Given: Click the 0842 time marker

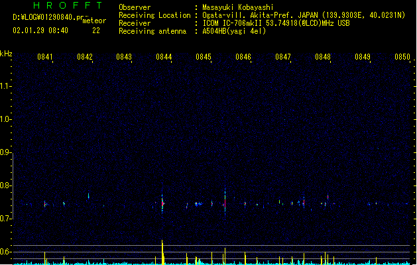Looking at the screenshot, I should point(85,57).
